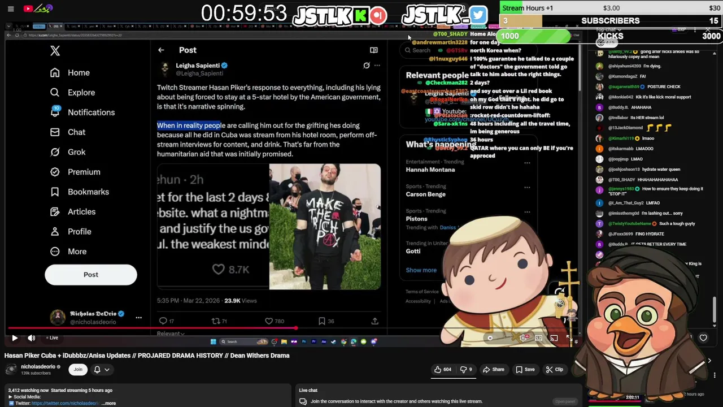Open the More menu in X sidebar

tap(69, 252)
